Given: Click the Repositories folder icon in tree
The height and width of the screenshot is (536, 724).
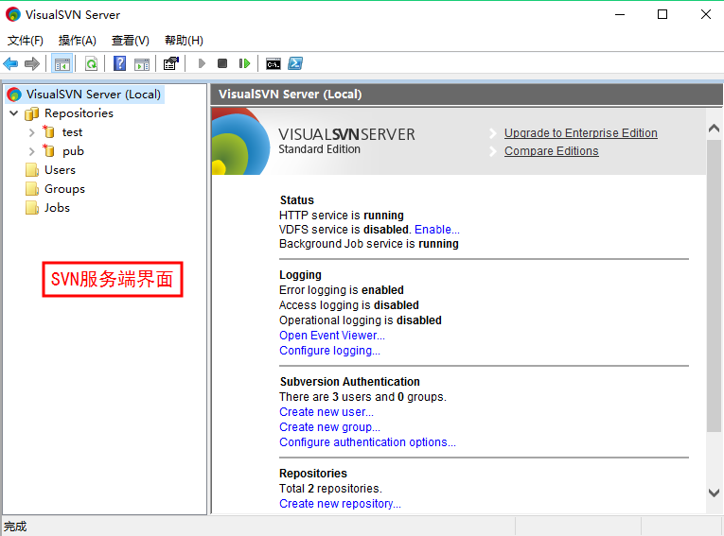Looking at the screenshot, I should coord(32,113).
